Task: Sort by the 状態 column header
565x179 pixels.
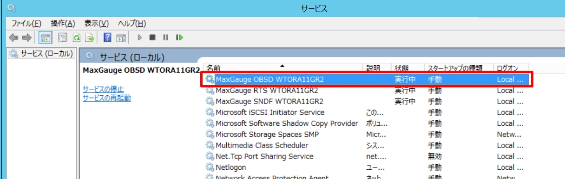Action: 407,68
